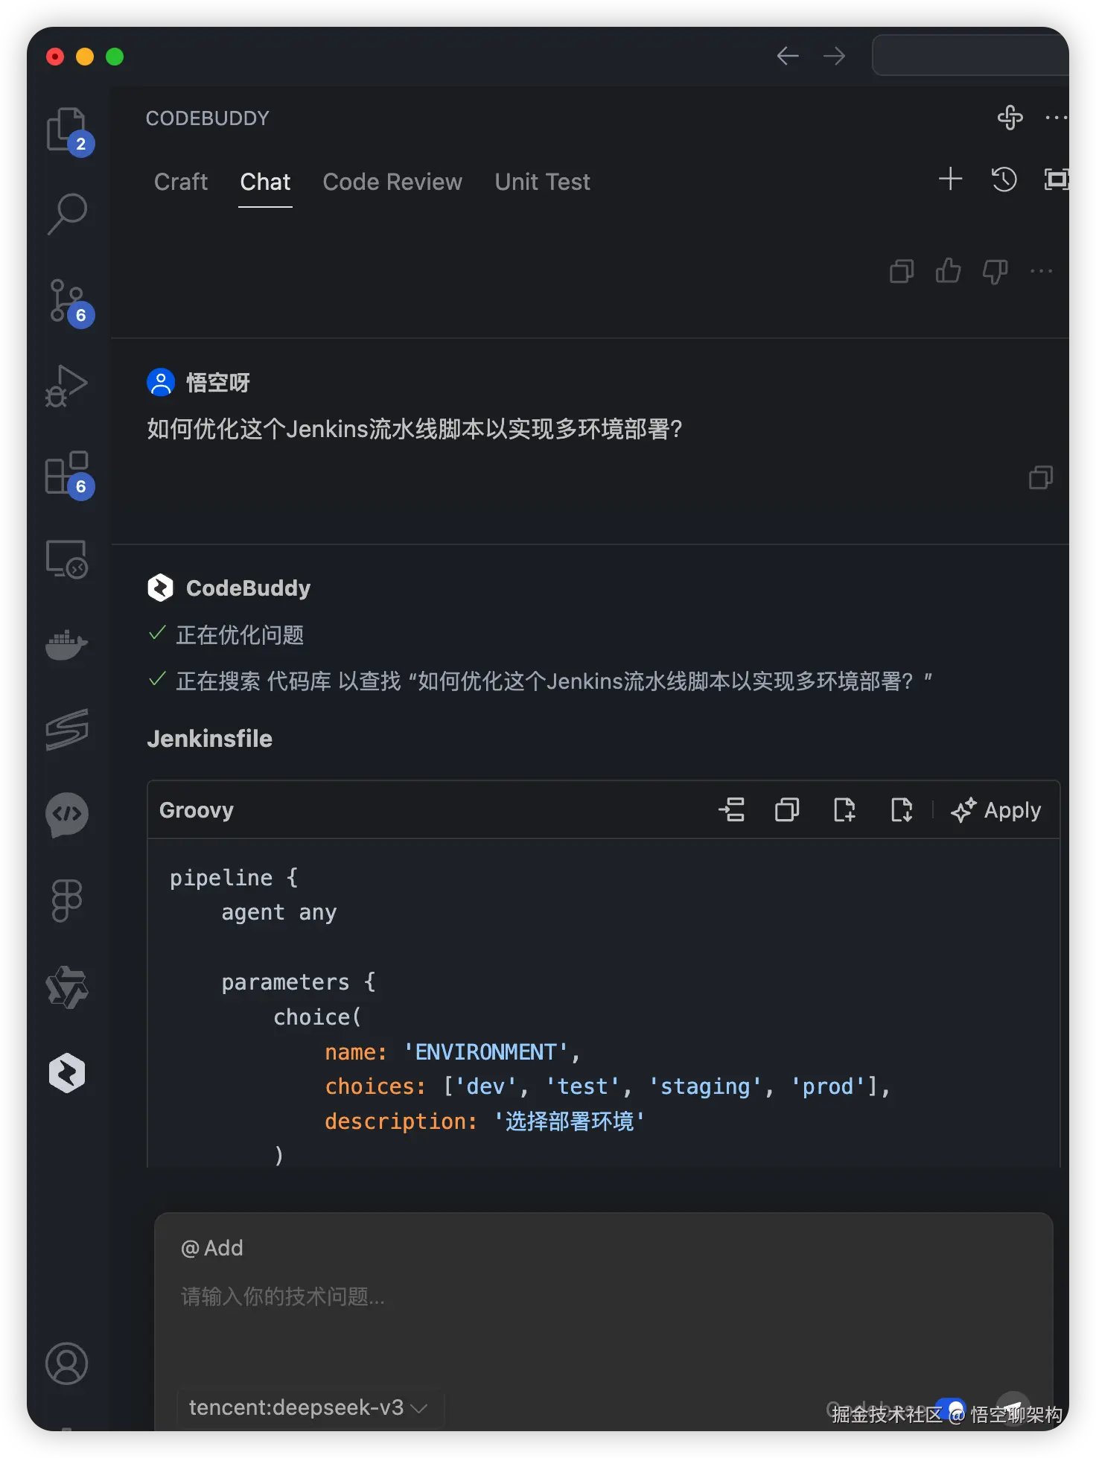Open the Accounts profile icon
Viewport: 1096px width, 1458px height.
(x=67, y=1363)
